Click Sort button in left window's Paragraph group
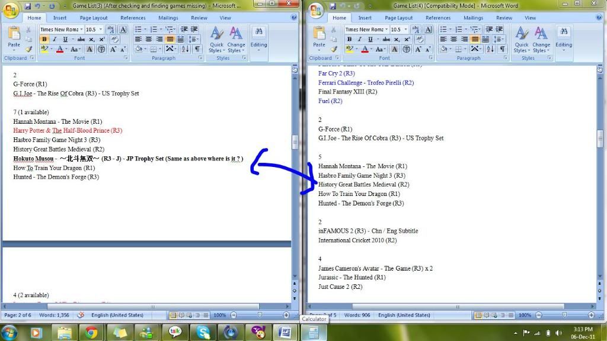Viewport: 607px width, 341px height. 184,49
